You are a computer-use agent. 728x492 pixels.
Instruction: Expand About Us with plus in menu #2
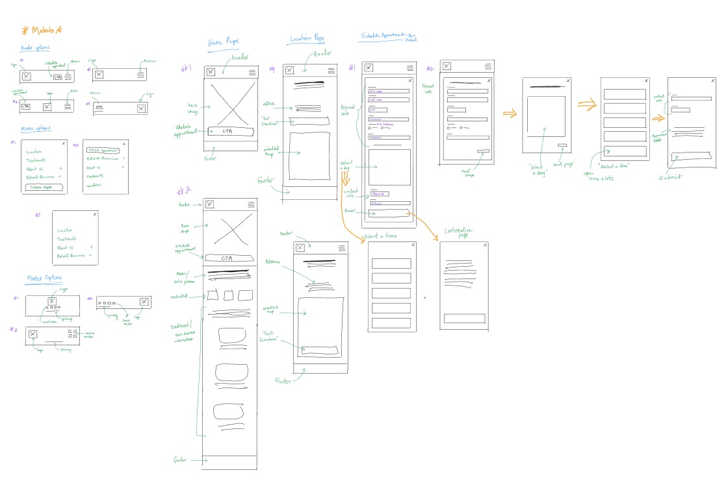point(123,167)
